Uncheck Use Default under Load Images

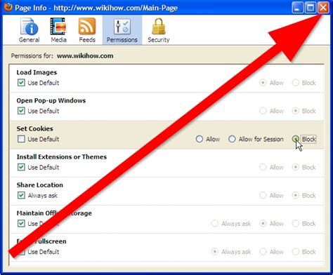coord(21,83)
